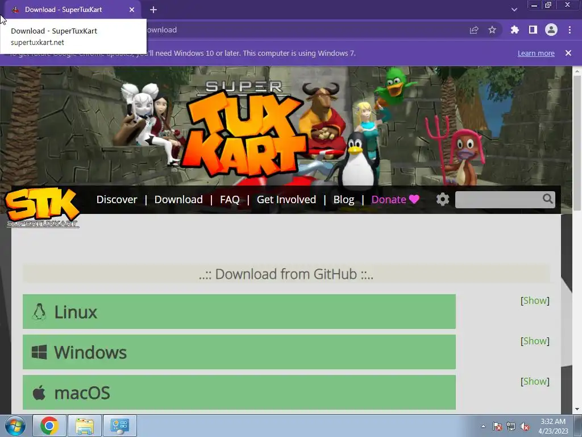Open File Explorer from the taskbar
This screenshot has width=582, height=437.
(x=85, y=426)
